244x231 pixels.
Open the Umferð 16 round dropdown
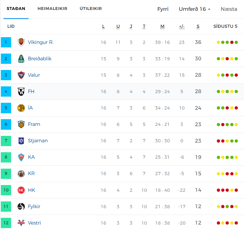pos(195,9)
